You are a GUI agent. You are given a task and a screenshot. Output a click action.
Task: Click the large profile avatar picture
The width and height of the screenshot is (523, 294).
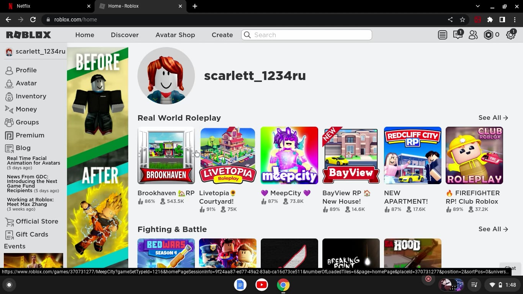coord(166,76)
